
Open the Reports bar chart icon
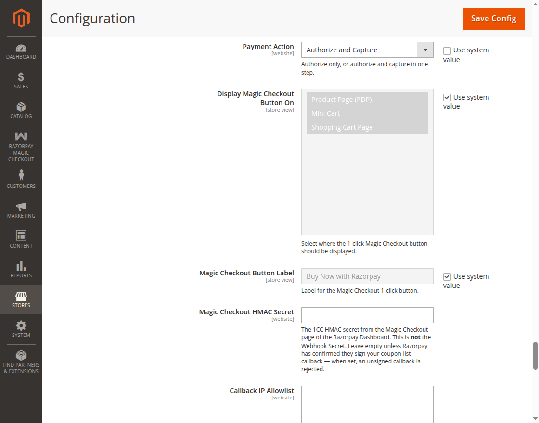[21, 266]
